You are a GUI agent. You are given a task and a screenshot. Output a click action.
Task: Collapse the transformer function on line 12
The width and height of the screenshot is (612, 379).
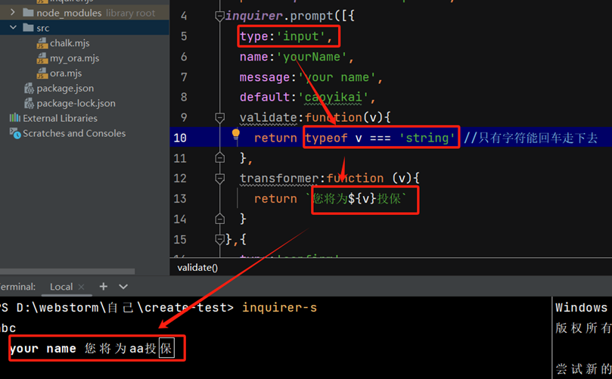point(219,179)
